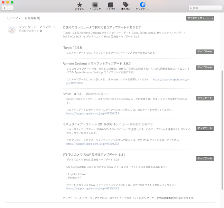Open the アップデート (Updates) tab with badge
This screenshot has width=224, height=208.
coord(142,6)
